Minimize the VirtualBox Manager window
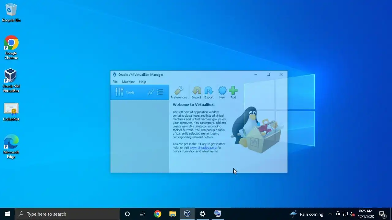Screen dimensions: 392x220 (x=256, y=75)
